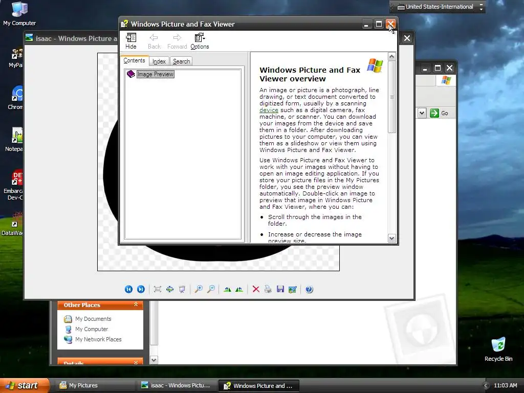Minimize the My Pictures window
This screenshot has height=393, width=524.
point(425,68)
